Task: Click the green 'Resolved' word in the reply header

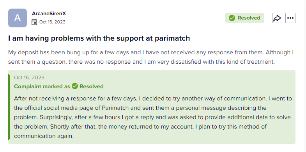Action: (x=91, y=86)
